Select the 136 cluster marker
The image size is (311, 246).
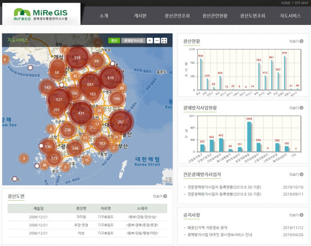[48, 146]
